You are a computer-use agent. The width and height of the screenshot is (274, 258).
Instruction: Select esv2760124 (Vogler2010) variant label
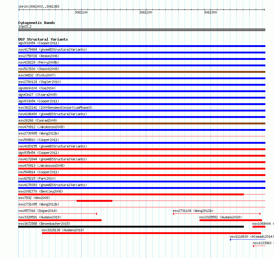click(x=40, y=82)
